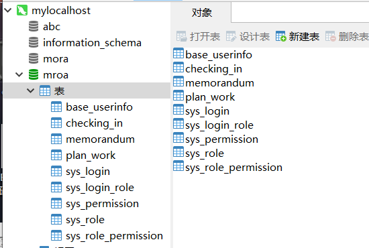This screenshot has height=248, width=369.
Task: Collapse the 表 tables node
Action: [31, 90]
